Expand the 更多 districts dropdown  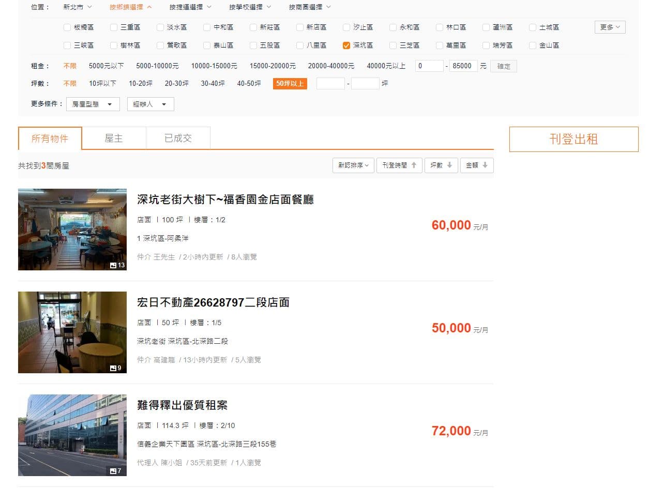[610, 27]
